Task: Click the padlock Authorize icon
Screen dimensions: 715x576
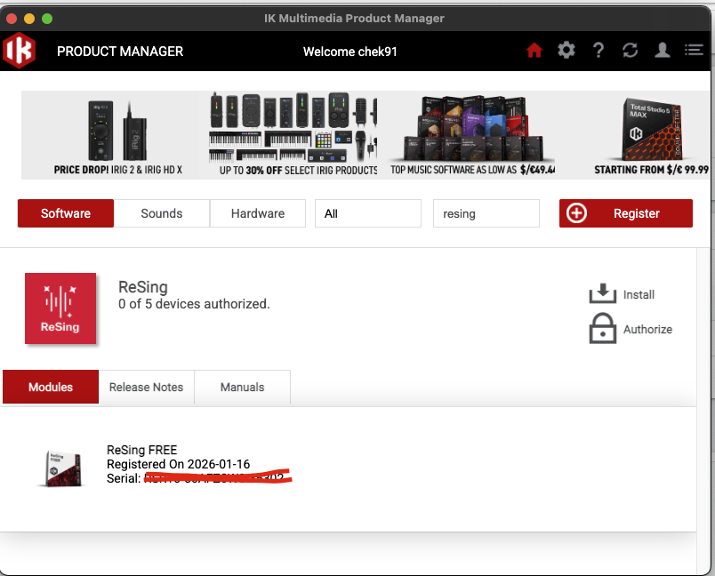Action: pyautogui.click(x=602, y=329)
